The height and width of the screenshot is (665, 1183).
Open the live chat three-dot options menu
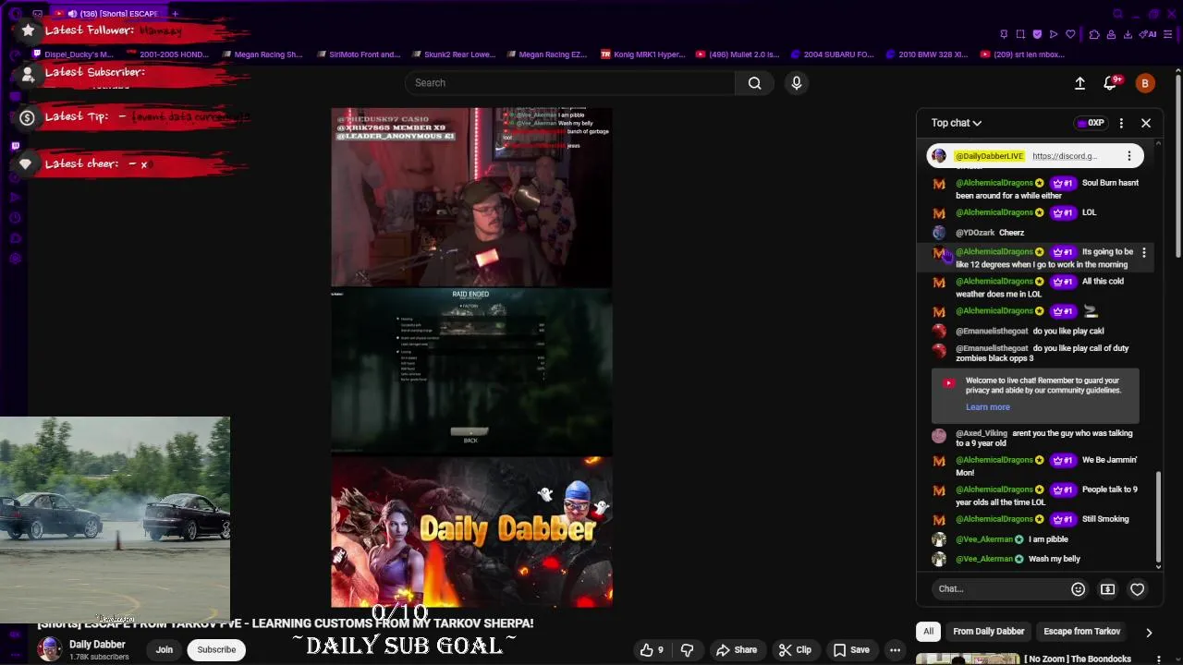[x=1121, y=123]
